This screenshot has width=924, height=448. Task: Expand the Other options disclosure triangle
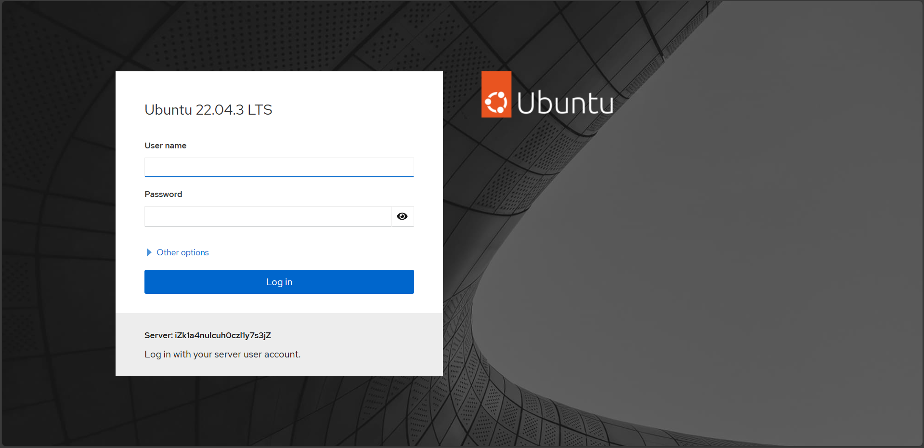(x=149, y=252)
